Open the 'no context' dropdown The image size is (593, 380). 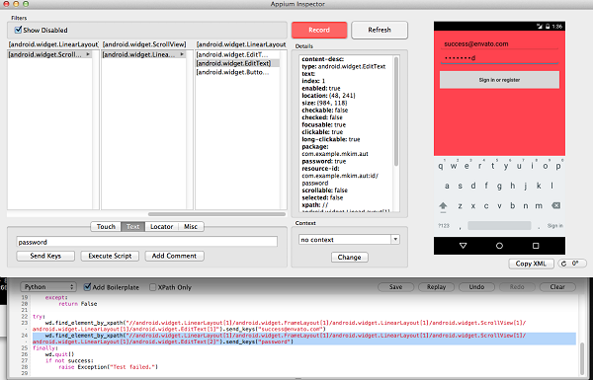[x=349, y=240]
